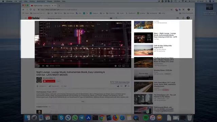Switch video to theater mode
This screenshot has width=217, height=122.
120,66
